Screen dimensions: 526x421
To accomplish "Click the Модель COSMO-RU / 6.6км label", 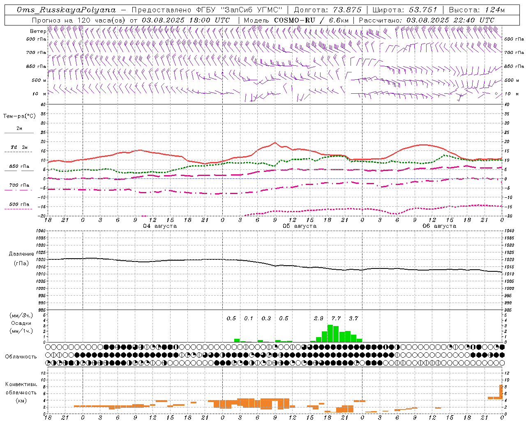I will pos(296,20).
